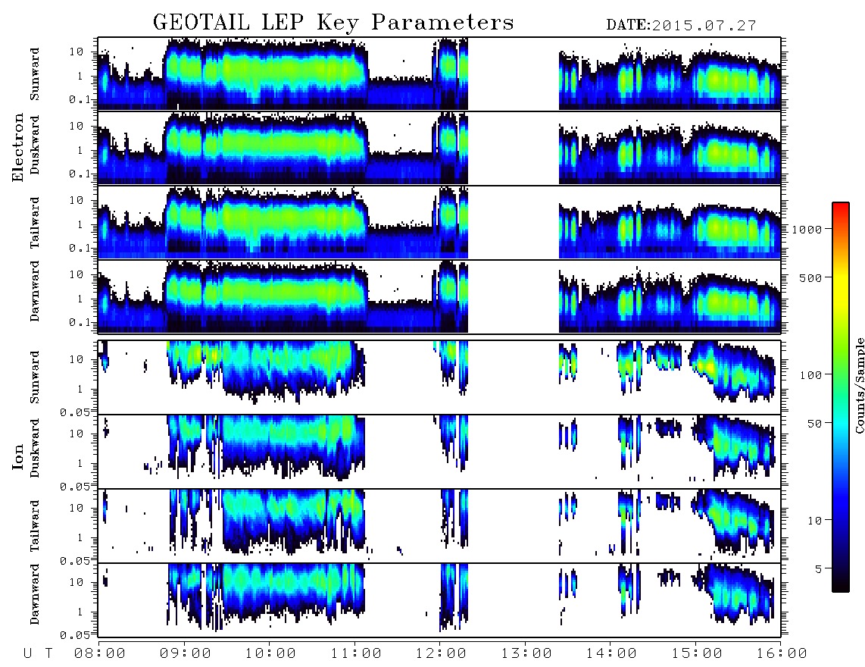Viewport: 865px width, 667px height.
Task: Click the 0.1 tick of Electron Sunward axis
Action: 79,99
